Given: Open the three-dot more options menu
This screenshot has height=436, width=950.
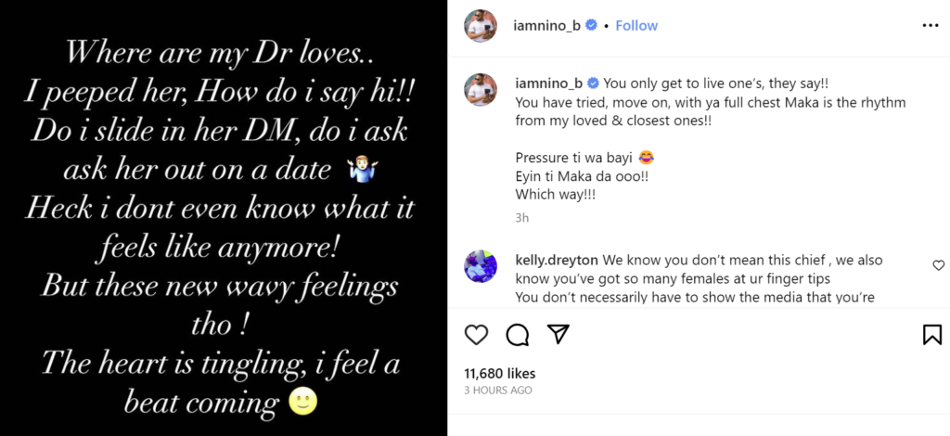Looking at the screenshot, I should [x=931, y=26].
